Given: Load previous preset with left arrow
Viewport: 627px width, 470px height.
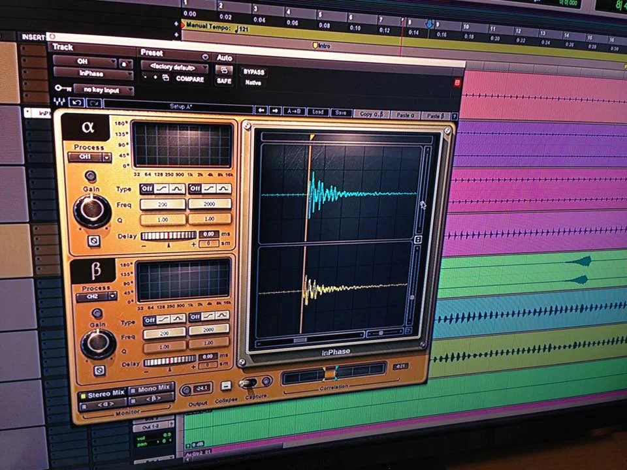Looking at the screenshot, I should coord(261,110).
